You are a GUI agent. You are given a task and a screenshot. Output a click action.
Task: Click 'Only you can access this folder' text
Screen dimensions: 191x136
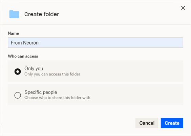(x=52, y=74)
